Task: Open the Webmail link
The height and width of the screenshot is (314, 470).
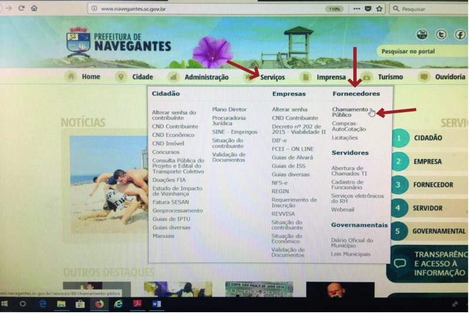Action: coord(343,210)
